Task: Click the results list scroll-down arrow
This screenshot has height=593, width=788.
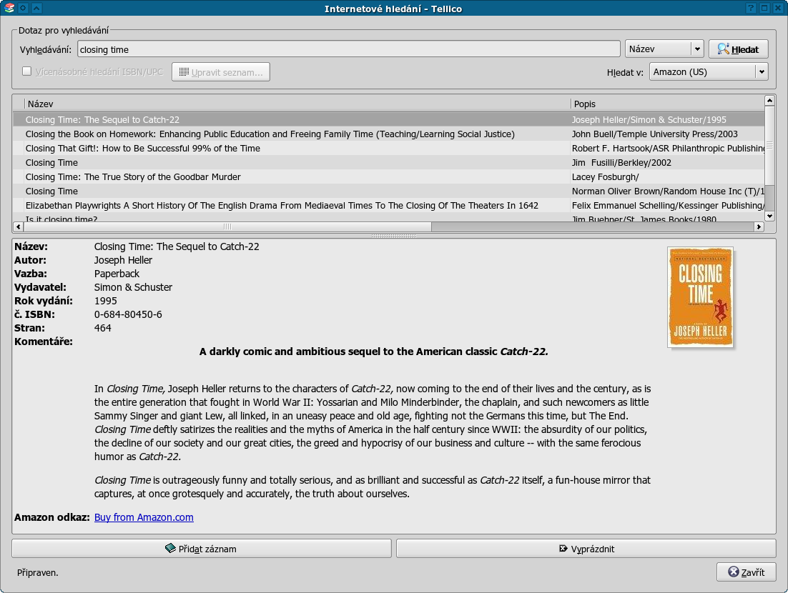Action: [769, 216]
